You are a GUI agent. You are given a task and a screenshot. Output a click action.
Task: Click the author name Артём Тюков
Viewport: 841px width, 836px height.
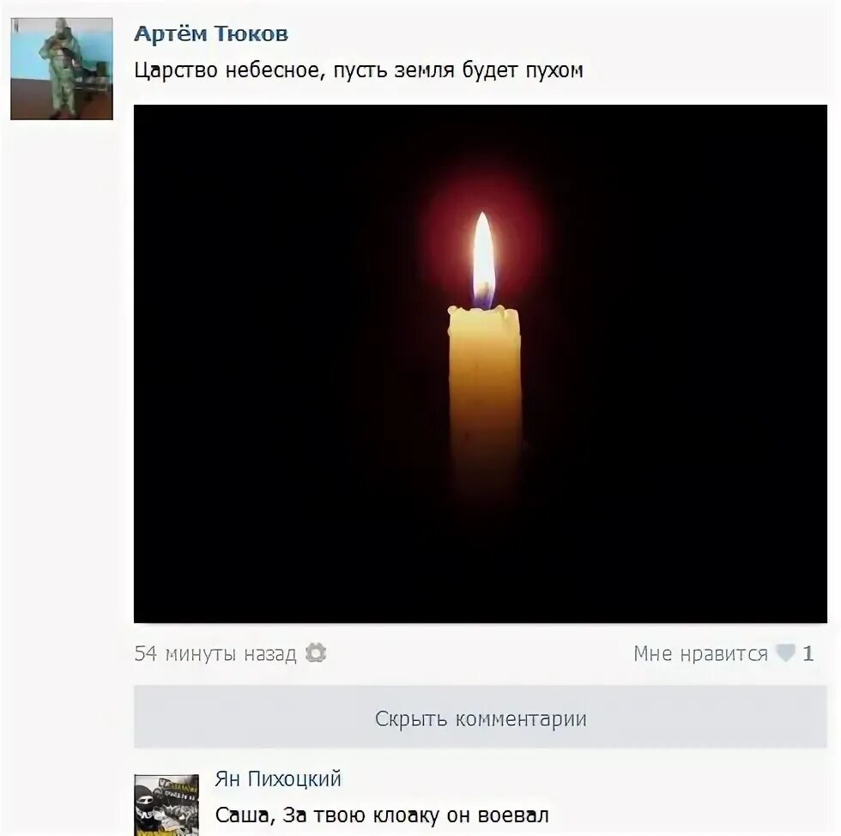click(x=211, y=33)
